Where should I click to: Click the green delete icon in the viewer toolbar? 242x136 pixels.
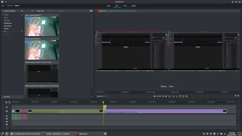(x=176, y=96)
